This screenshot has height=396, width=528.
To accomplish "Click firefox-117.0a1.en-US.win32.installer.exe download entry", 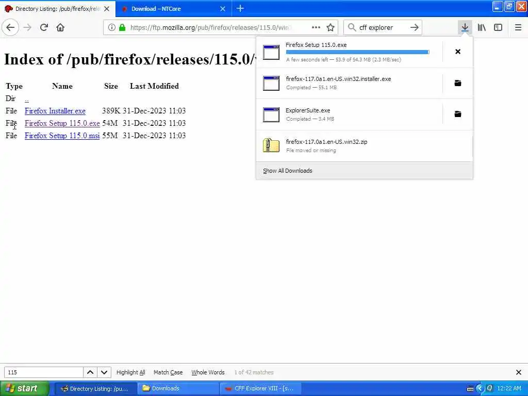I will coord(349,83).
